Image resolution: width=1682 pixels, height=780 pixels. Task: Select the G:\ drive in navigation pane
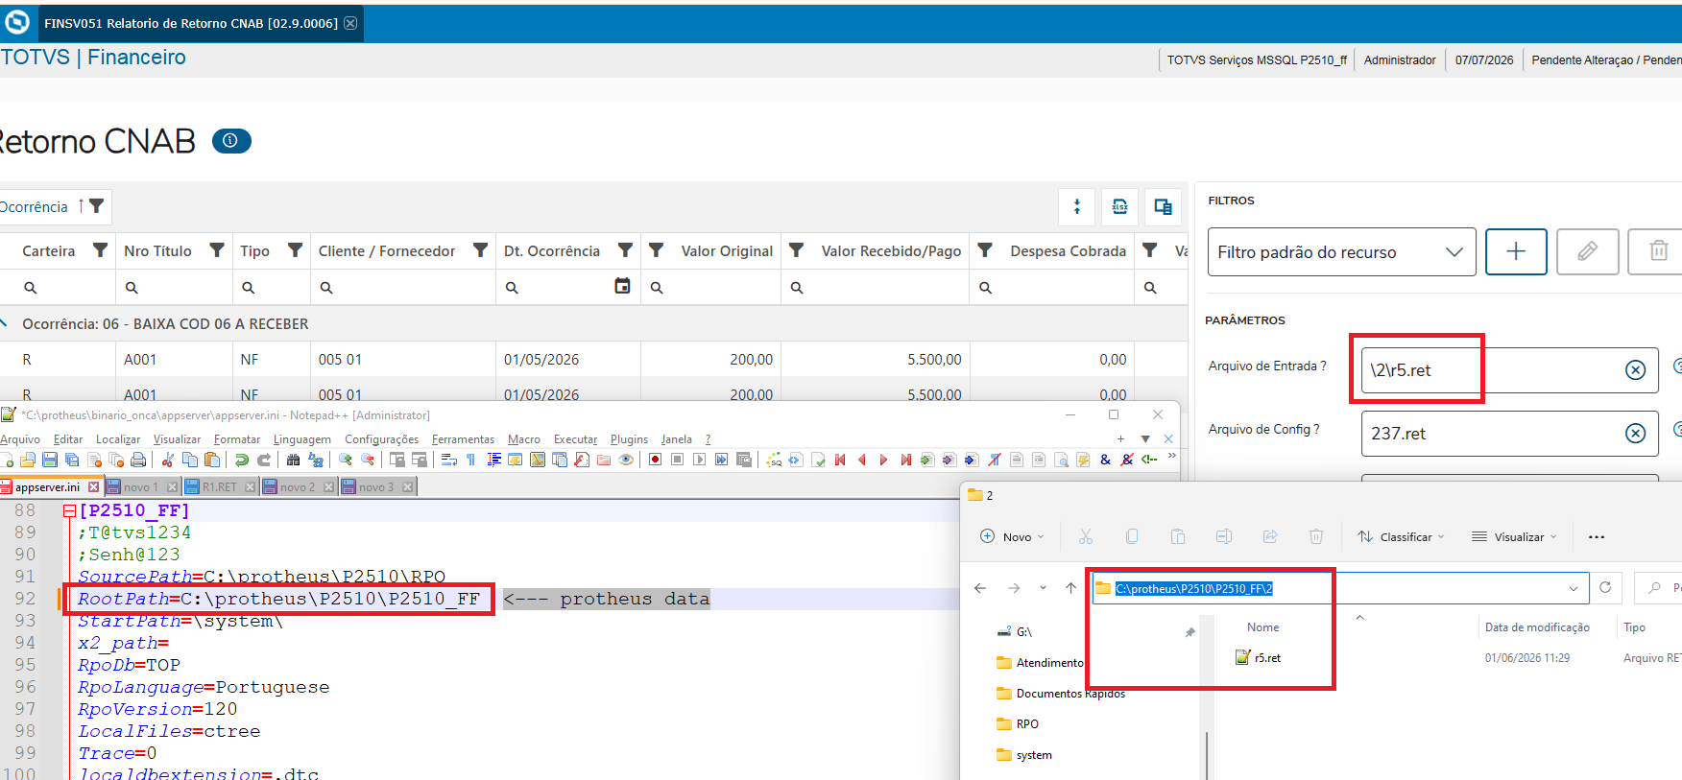pos(1015,632)
